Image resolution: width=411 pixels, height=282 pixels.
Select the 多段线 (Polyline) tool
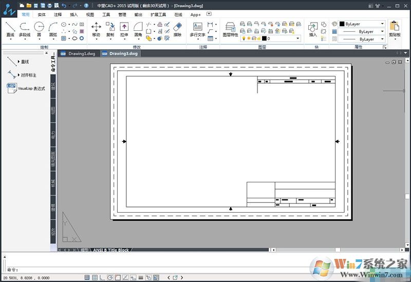click(x=25, y=29)
